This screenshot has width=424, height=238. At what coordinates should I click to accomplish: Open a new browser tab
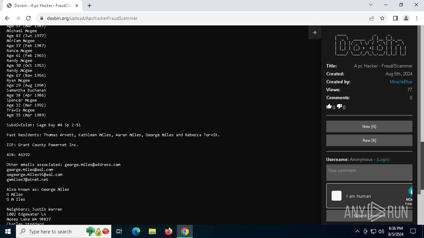pos(89,6)
